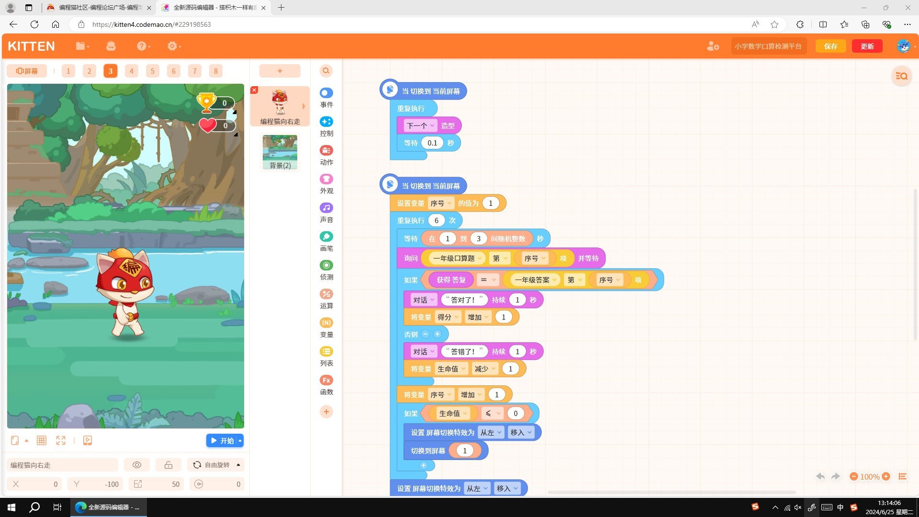The image size is (919, 517).
Task: Open the settings gear menu
Action: click(174, 46)
